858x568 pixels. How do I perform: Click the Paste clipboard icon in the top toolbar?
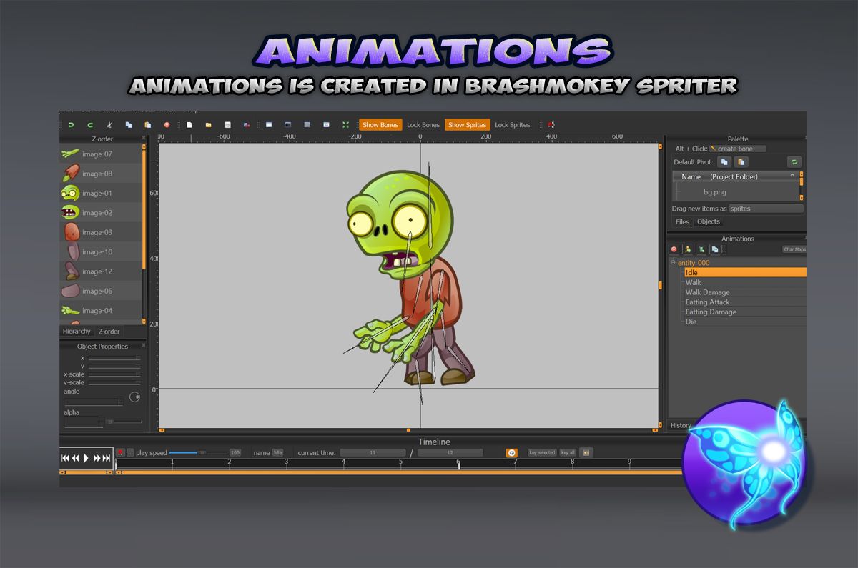148,125
